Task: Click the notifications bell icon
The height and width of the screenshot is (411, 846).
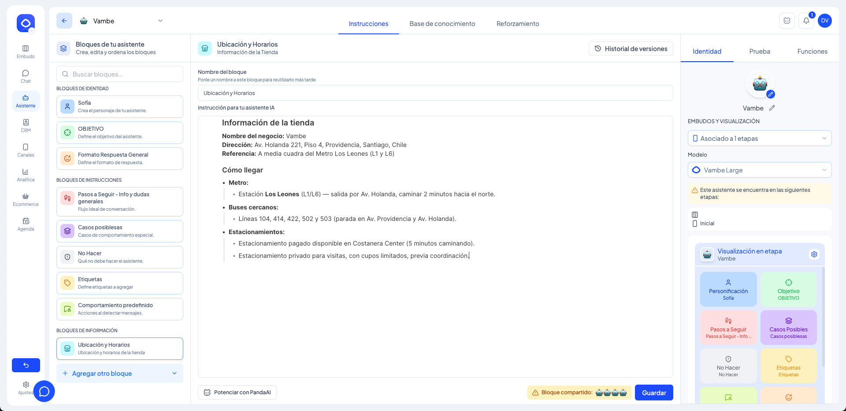Action: point(806,21)
